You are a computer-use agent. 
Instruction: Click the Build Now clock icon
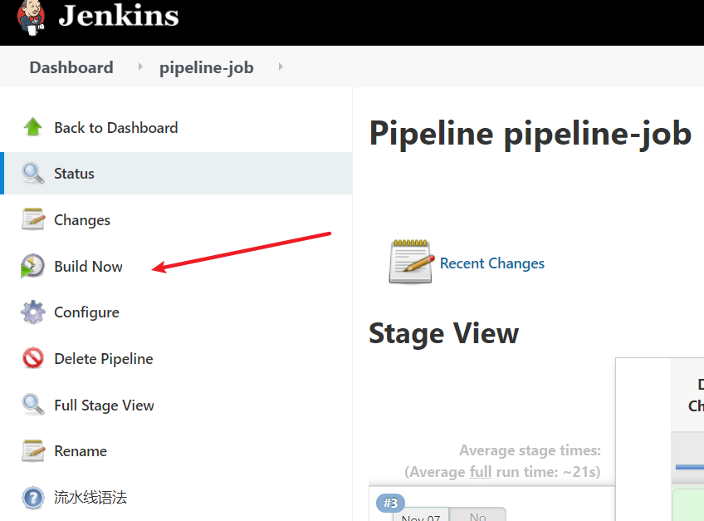32,266
